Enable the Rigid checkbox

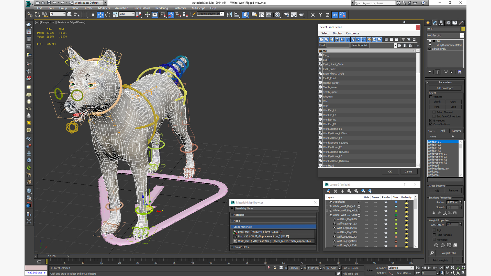(x=434, y=230)
